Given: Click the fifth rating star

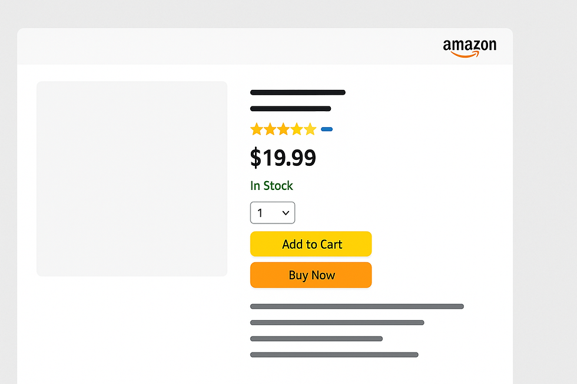Looking at the screenshot, I should click(x=310, y=129).
